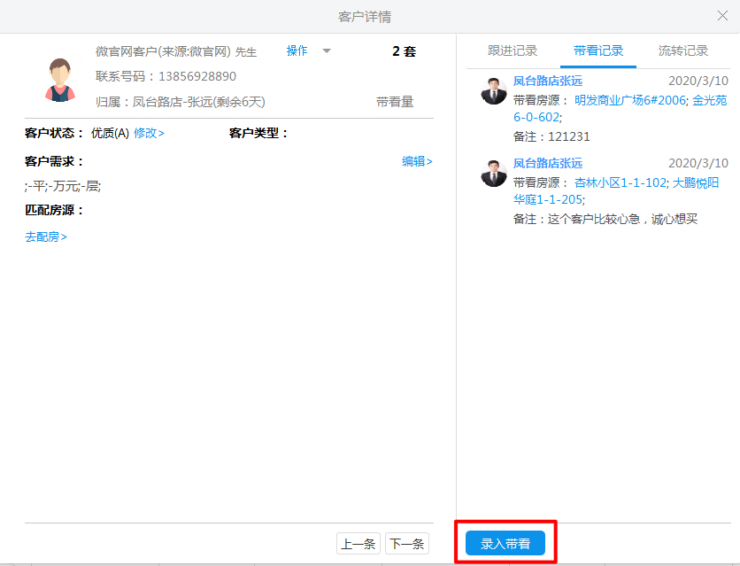Open the 去配房> link
The height and width of the screenshot is (566, 740).
[x=46, y=237]
